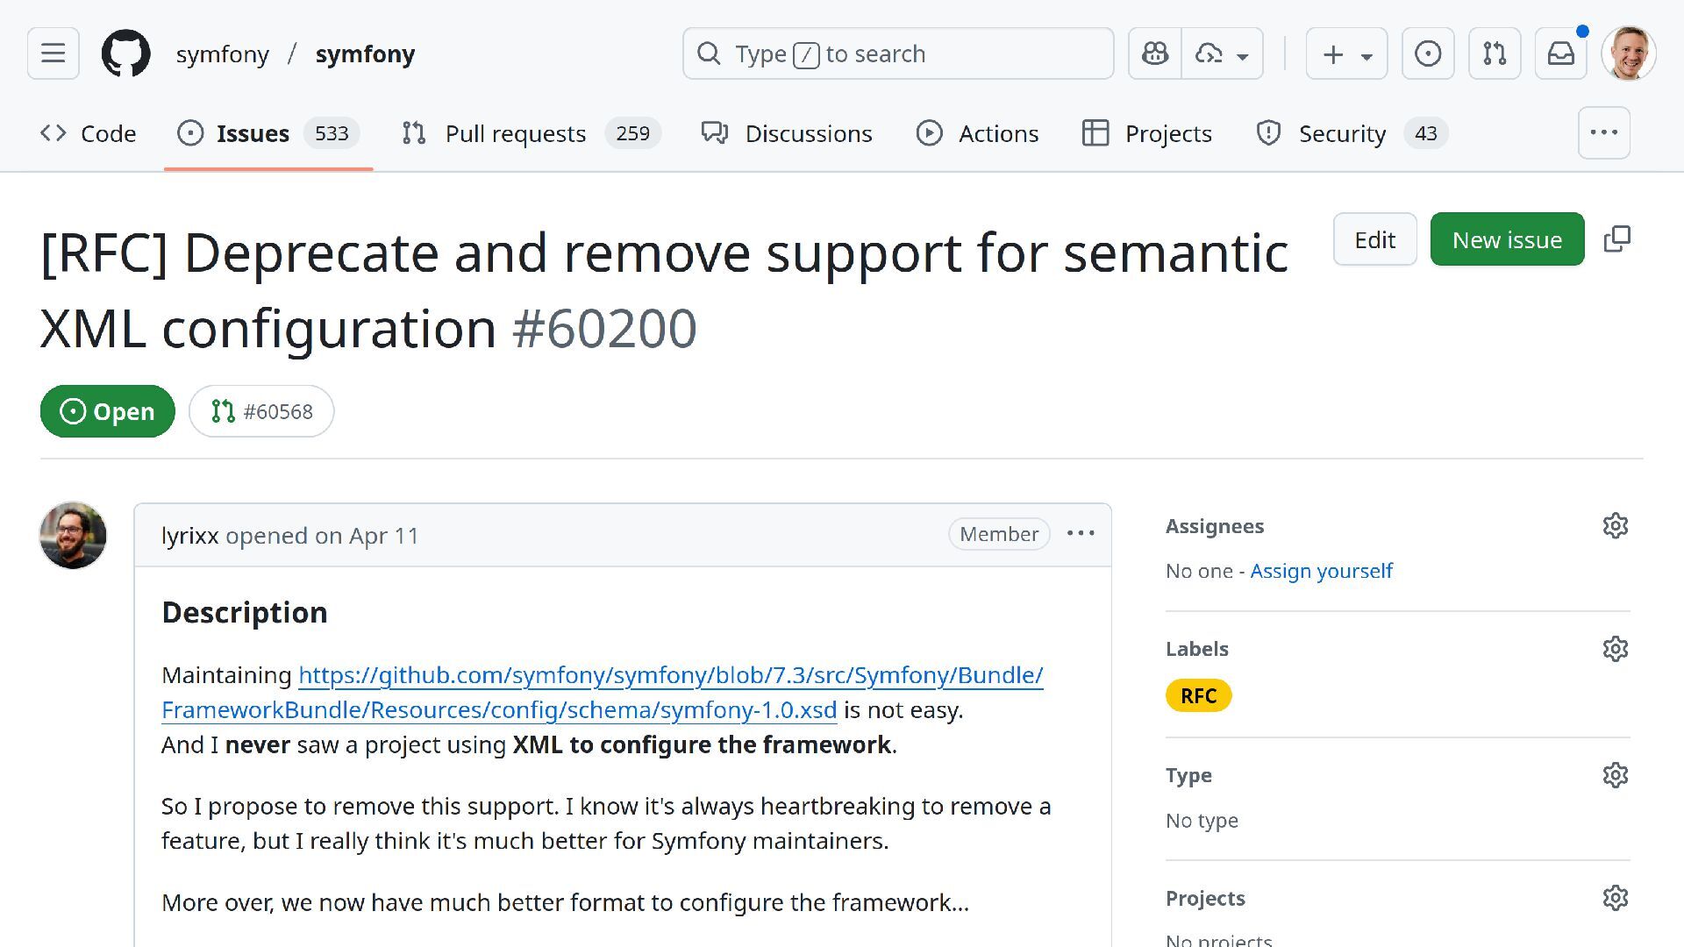1684x947 pixels.
Task: Copy the issue link icon
Action: (x=1616, y=239)
